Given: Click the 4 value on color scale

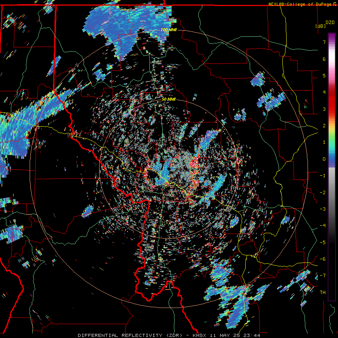Looking at the screenshot, I should tap(324, 92).
